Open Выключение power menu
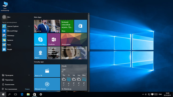This screenshot has width=173, height=97. [x=16, y=85]
